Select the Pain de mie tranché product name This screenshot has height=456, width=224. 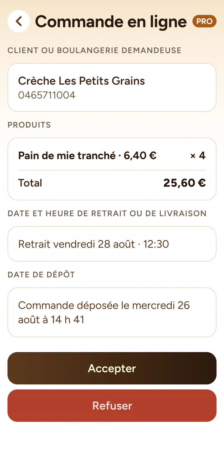(x=67, y=155)
